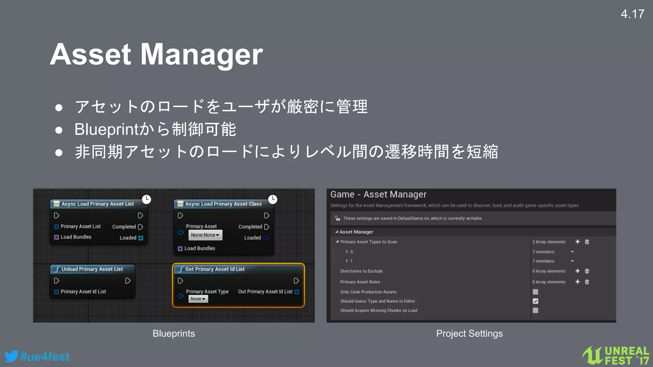
Task: Click output exec pin of Get Primary Asset Id List
Action: pos(296,281)
